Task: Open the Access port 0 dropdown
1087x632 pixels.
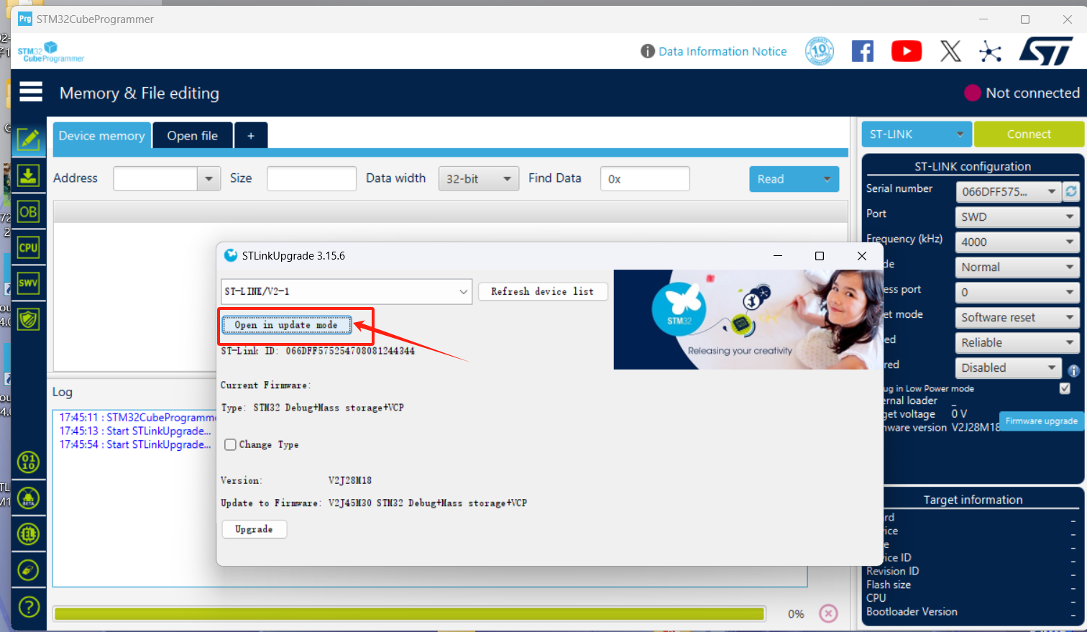Action: (x=1017, y=292)
